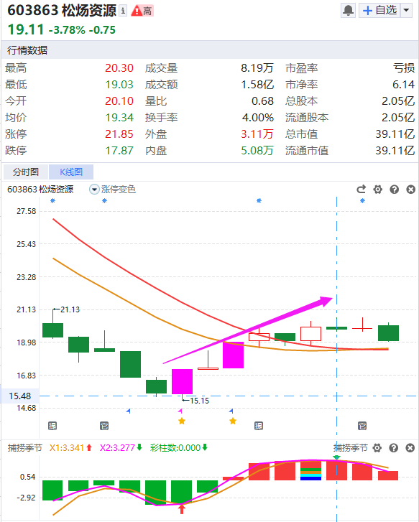Expand the 涨停变色 dropdown
Screen dimensions: 419x522
pyautogui.click(x=94, y=190)
